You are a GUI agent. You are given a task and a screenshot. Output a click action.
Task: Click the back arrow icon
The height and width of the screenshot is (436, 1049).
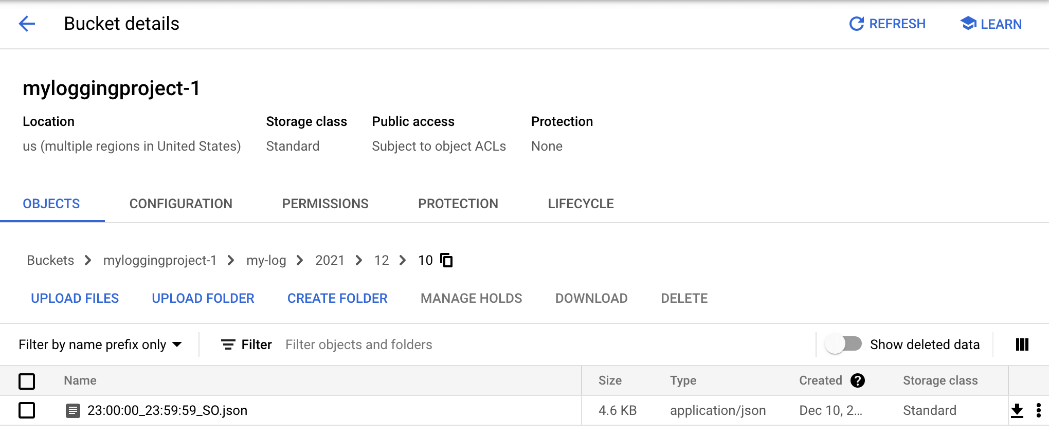(27, 24)
